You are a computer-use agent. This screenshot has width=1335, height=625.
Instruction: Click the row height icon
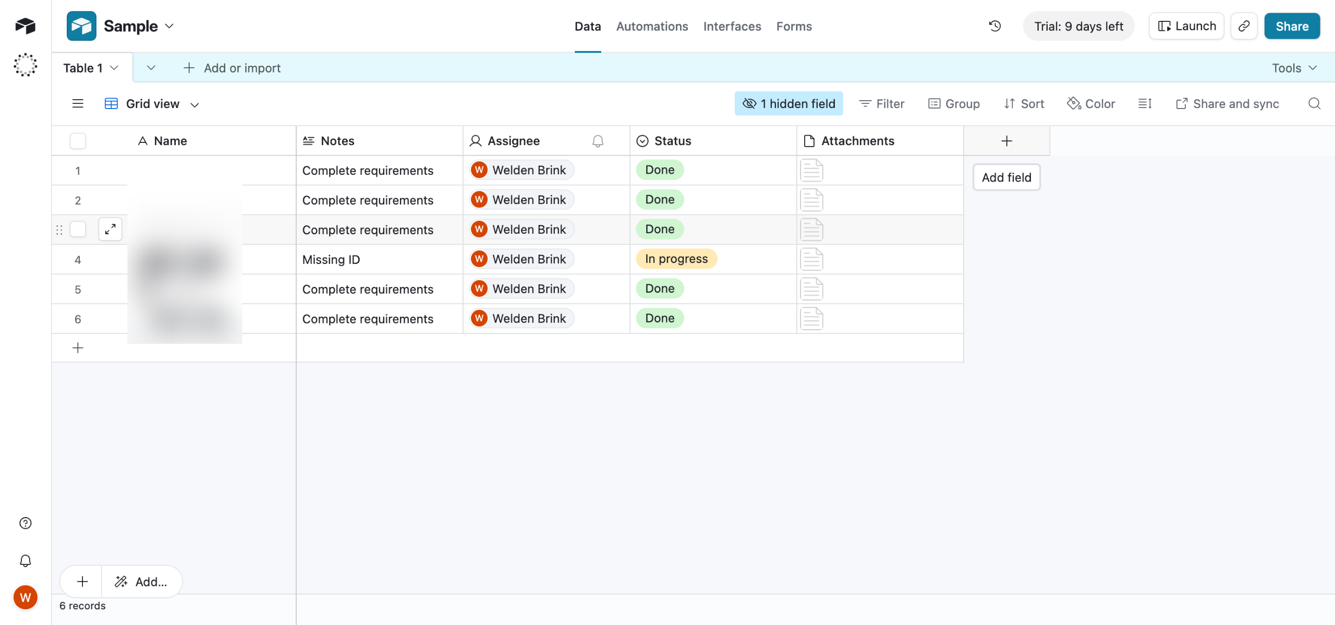point(1145,104)
